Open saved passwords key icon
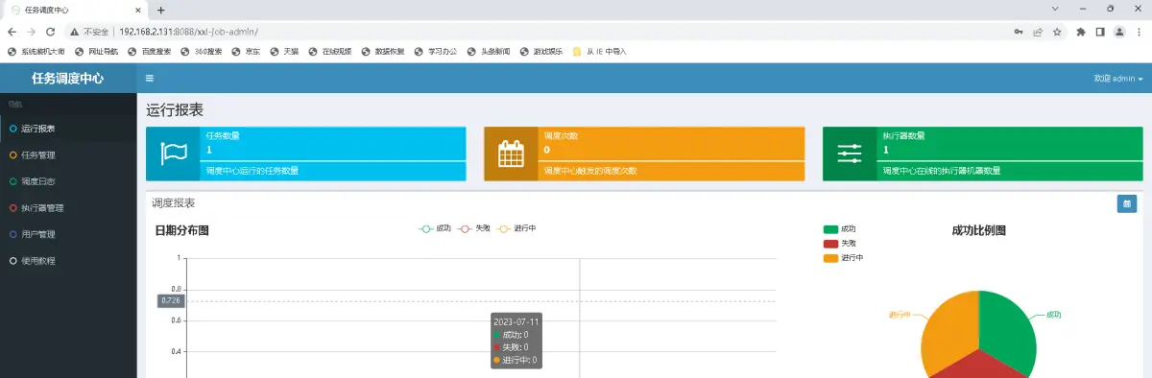Screen dimensions: 1152x378 click(1018, 31)
